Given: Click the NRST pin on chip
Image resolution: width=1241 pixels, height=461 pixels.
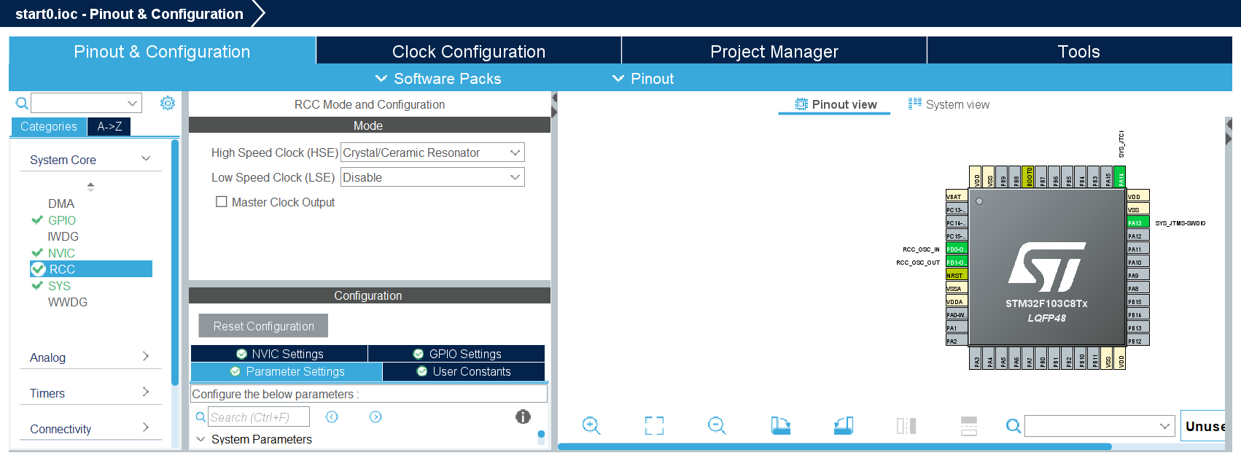Looking at the screenshot, I should click(x=957, y=275).
